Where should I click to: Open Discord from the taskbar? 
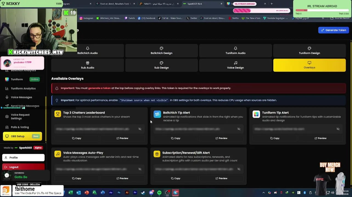tap(151, 193)
